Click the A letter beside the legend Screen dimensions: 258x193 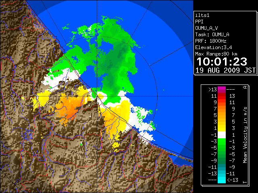(x=245, y=87)
